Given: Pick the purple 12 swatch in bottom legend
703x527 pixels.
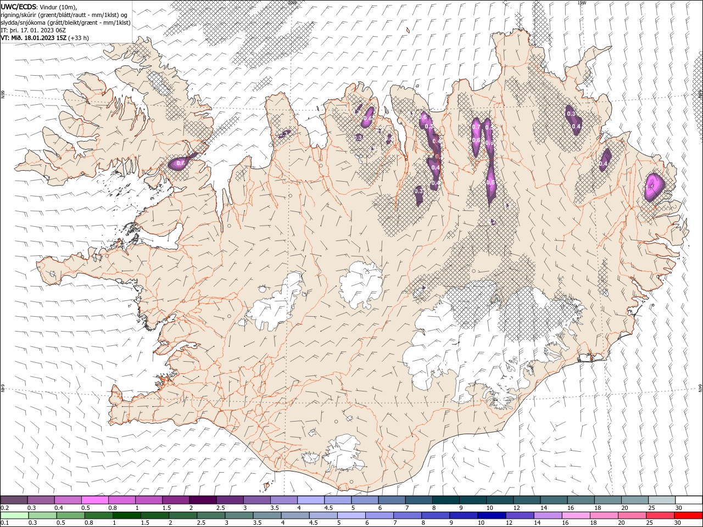Looking at the screenshot, I should 520,515.
